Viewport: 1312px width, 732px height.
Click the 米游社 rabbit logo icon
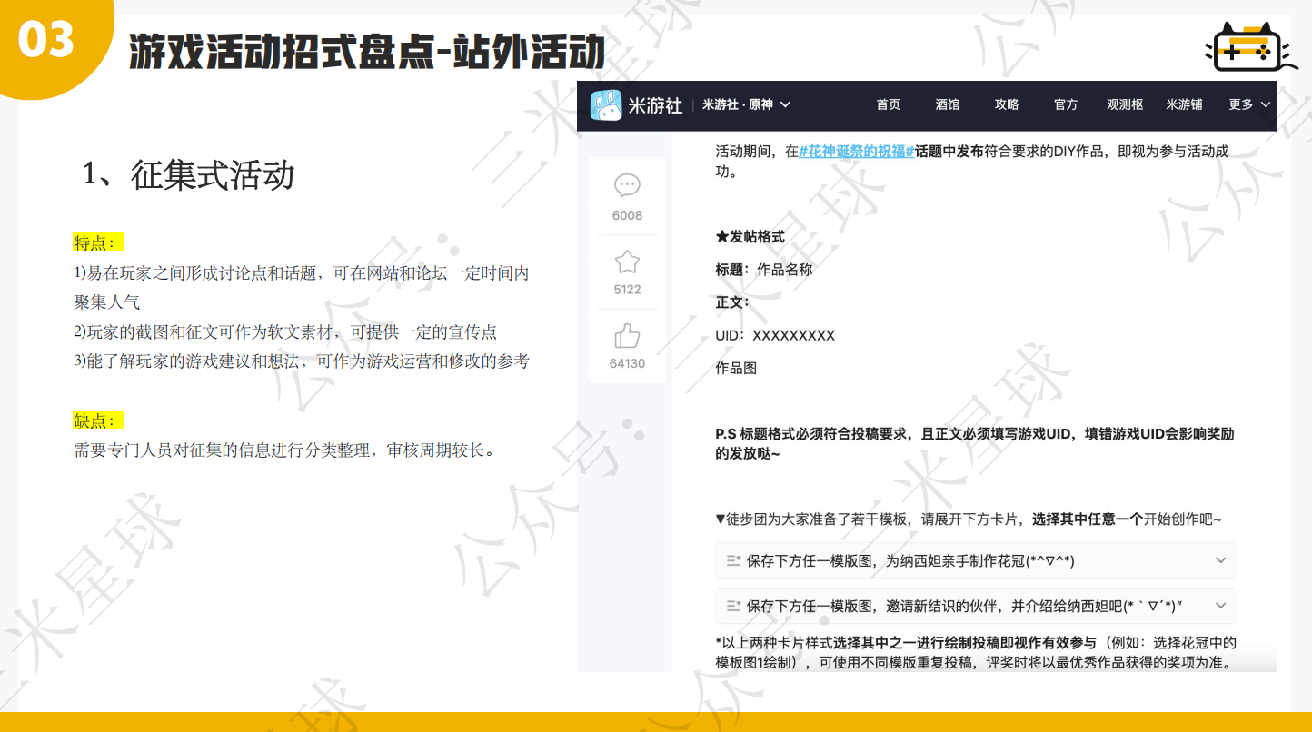606,105
